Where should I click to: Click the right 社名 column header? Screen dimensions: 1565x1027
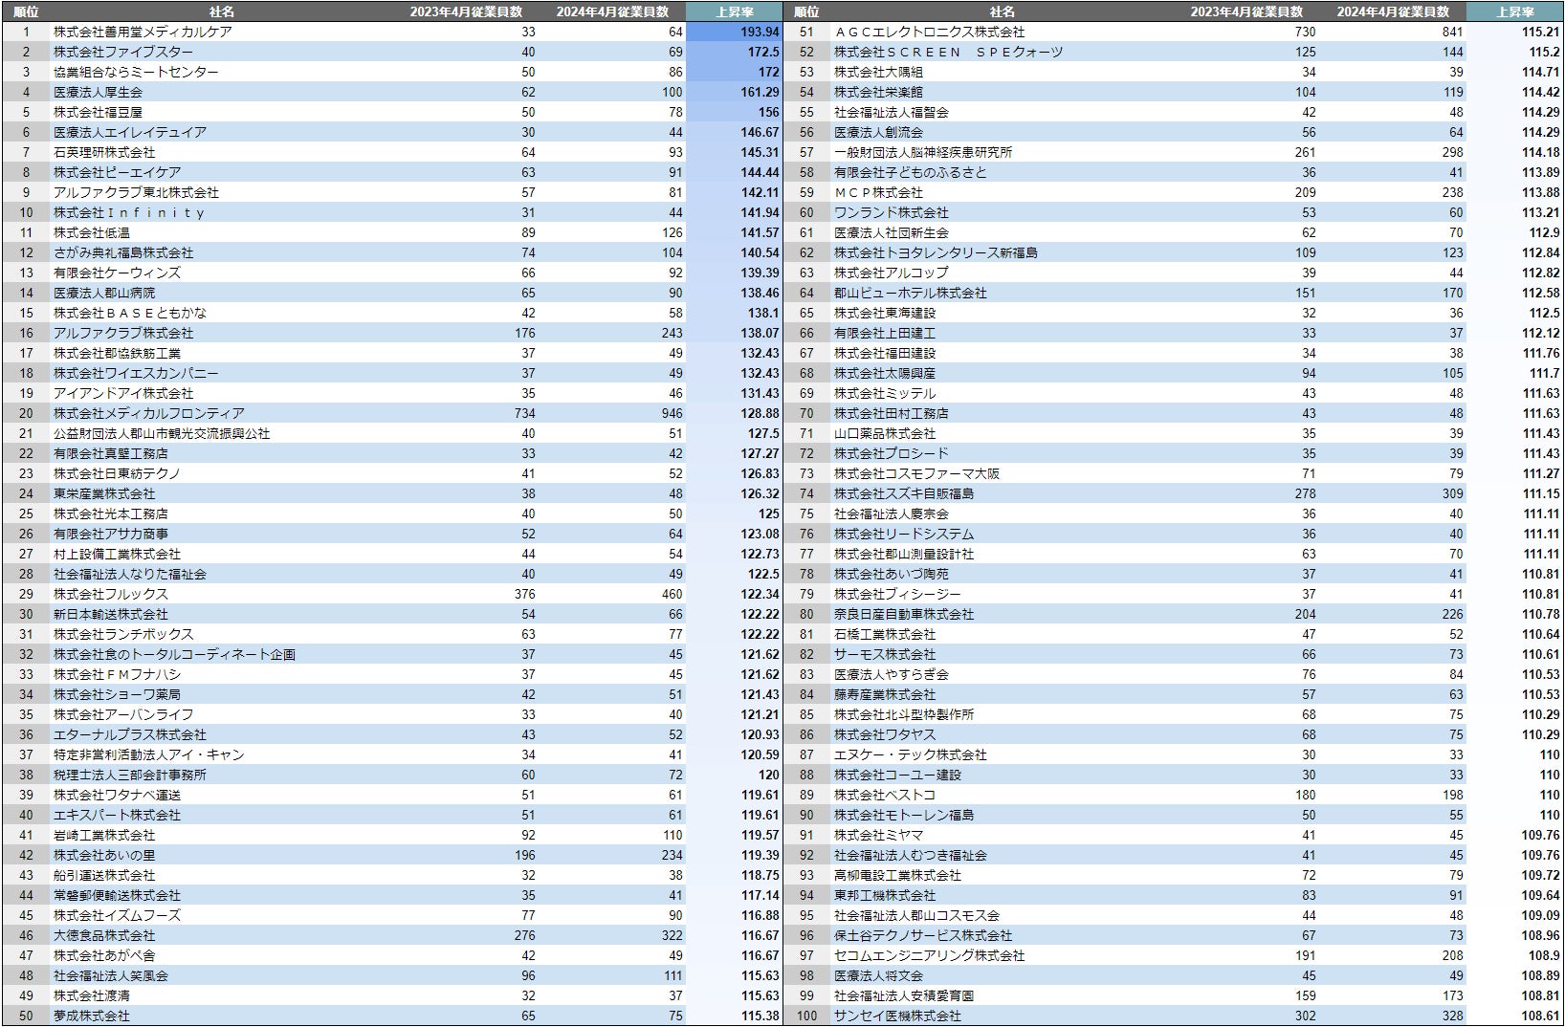tap(1002, 11)
